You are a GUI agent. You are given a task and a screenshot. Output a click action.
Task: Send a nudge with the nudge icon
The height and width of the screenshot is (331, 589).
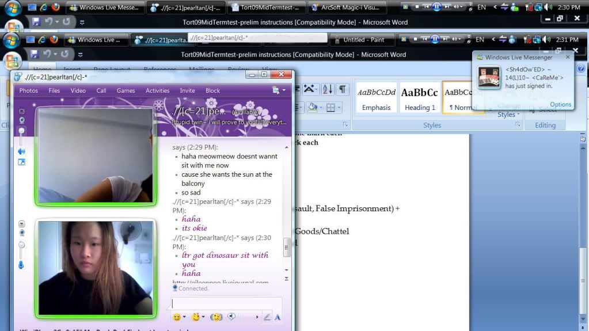tap(216, 317)
